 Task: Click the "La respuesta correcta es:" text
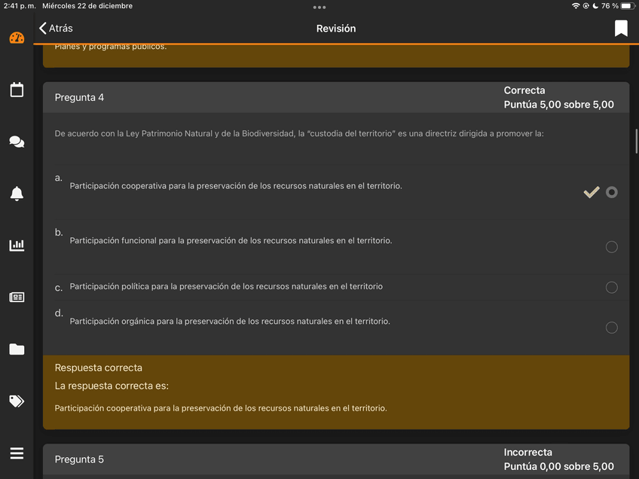point(112,386)
